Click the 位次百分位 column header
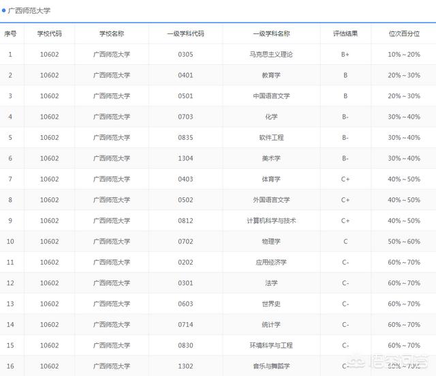 click(404, 33)
